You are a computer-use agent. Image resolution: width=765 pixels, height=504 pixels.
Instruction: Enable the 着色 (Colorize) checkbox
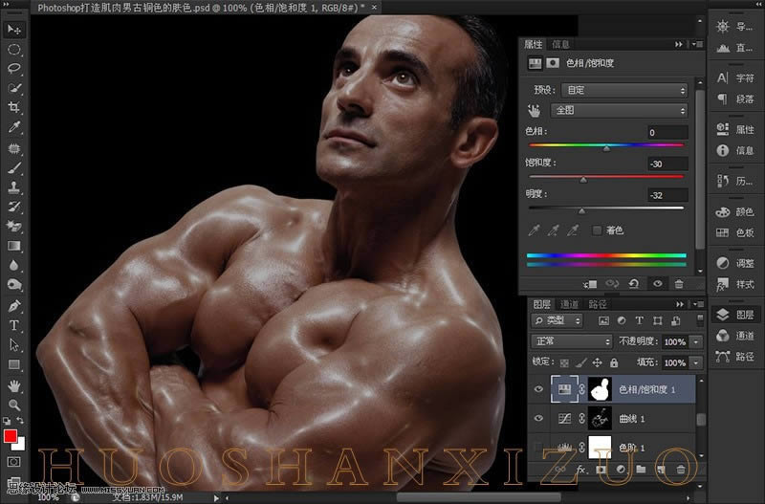point(598,230)
